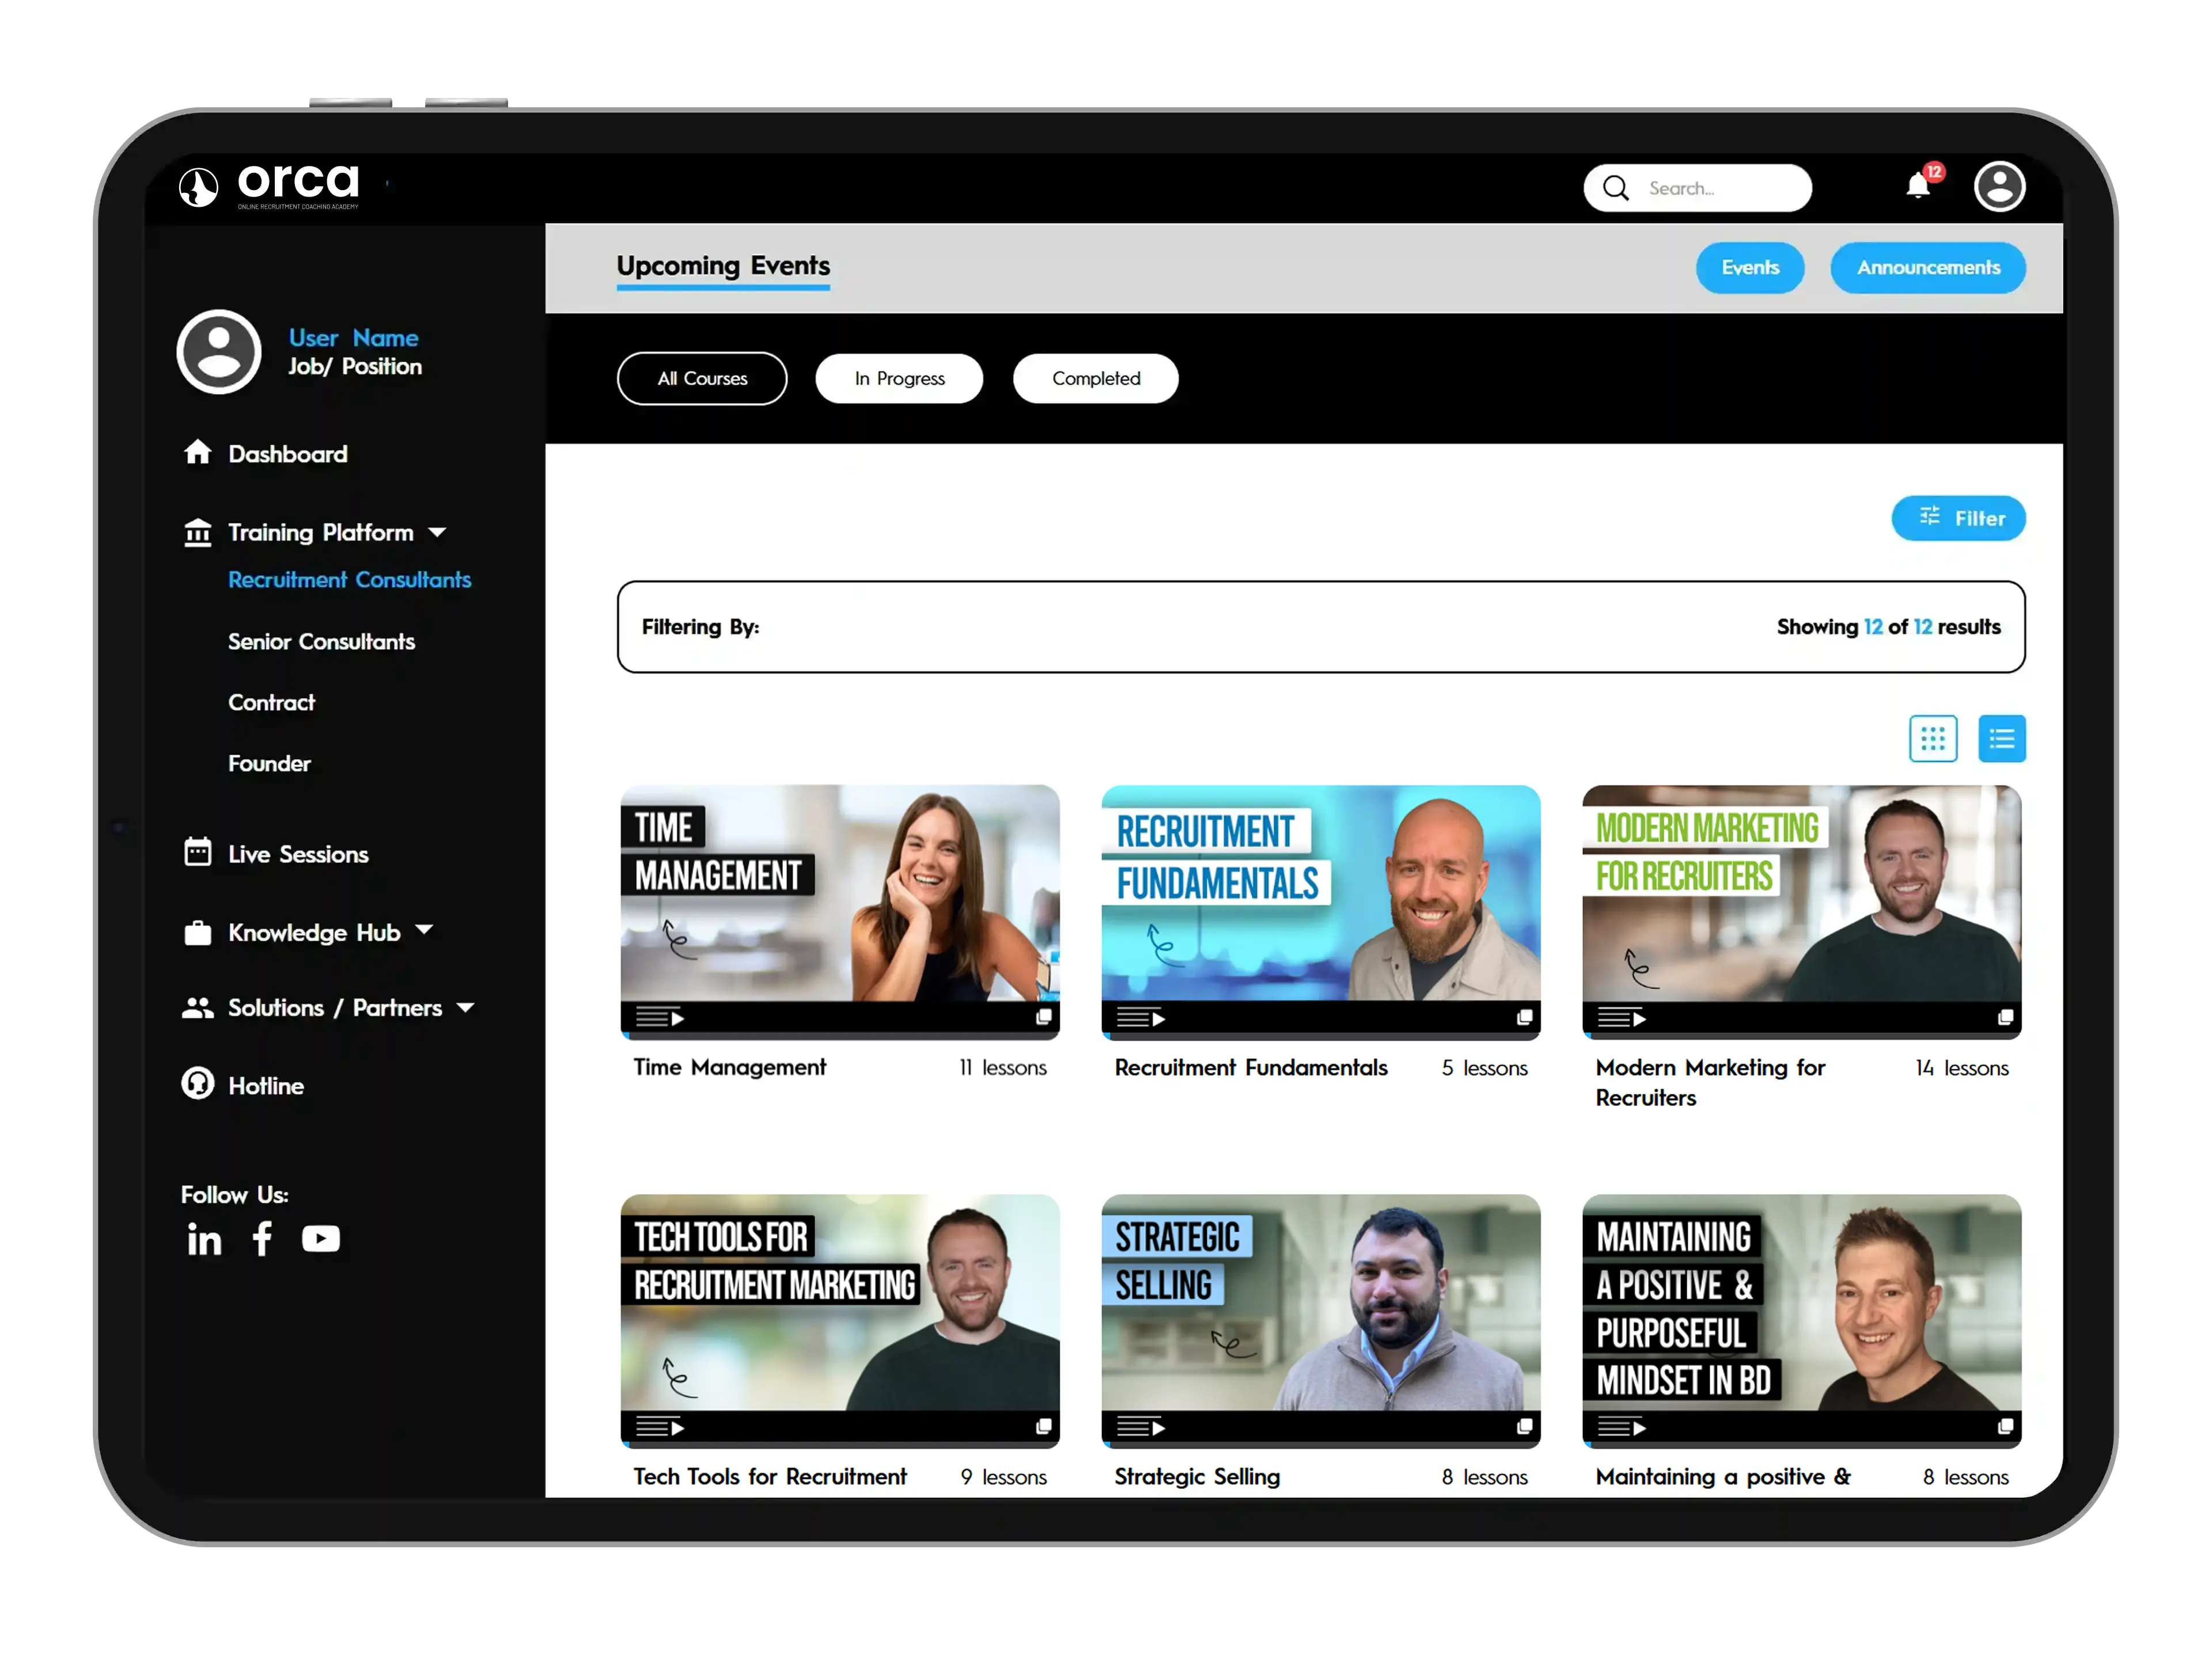The image size is (2212, 1659).
Task: Select the Completed courses tab
Action: [x=1095, y=378]
